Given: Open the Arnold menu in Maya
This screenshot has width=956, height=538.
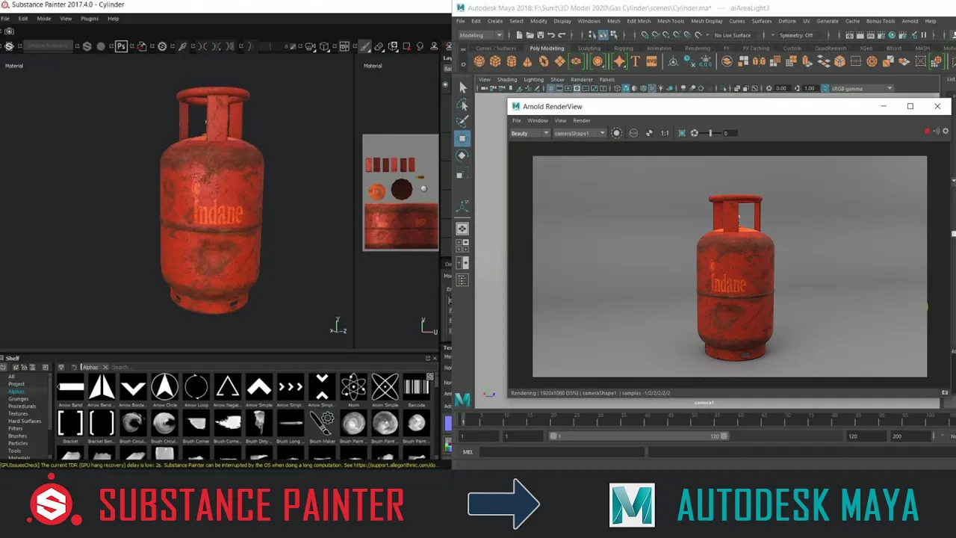Looking at the screenshot, I should click(x=910, y=21).
